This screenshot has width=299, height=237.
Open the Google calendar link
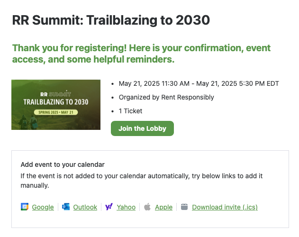(x=43, y=207)
